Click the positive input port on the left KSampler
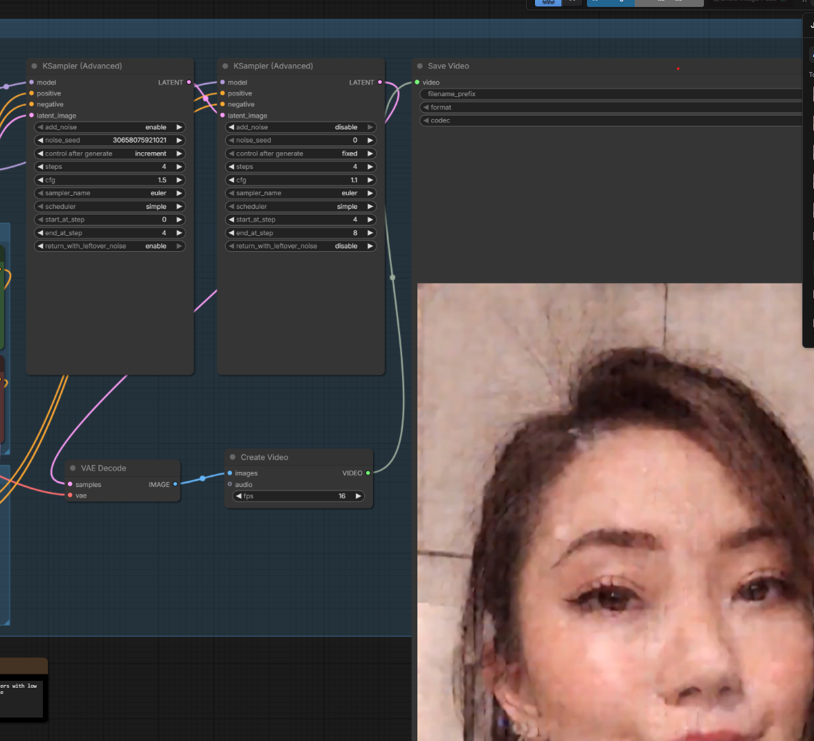 32,93
